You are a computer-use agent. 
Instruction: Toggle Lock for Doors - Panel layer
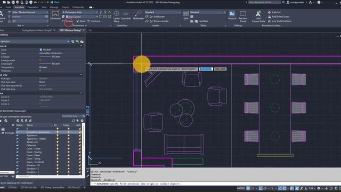click(79, 155)
